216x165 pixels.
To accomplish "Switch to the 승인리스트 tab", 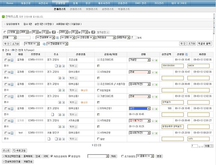I will [108, 10].
